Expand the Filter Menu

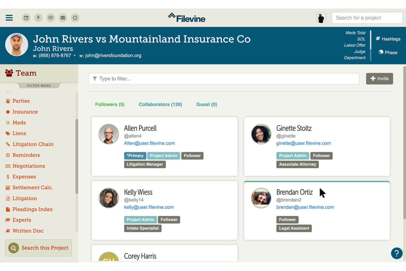click(39, 85)
